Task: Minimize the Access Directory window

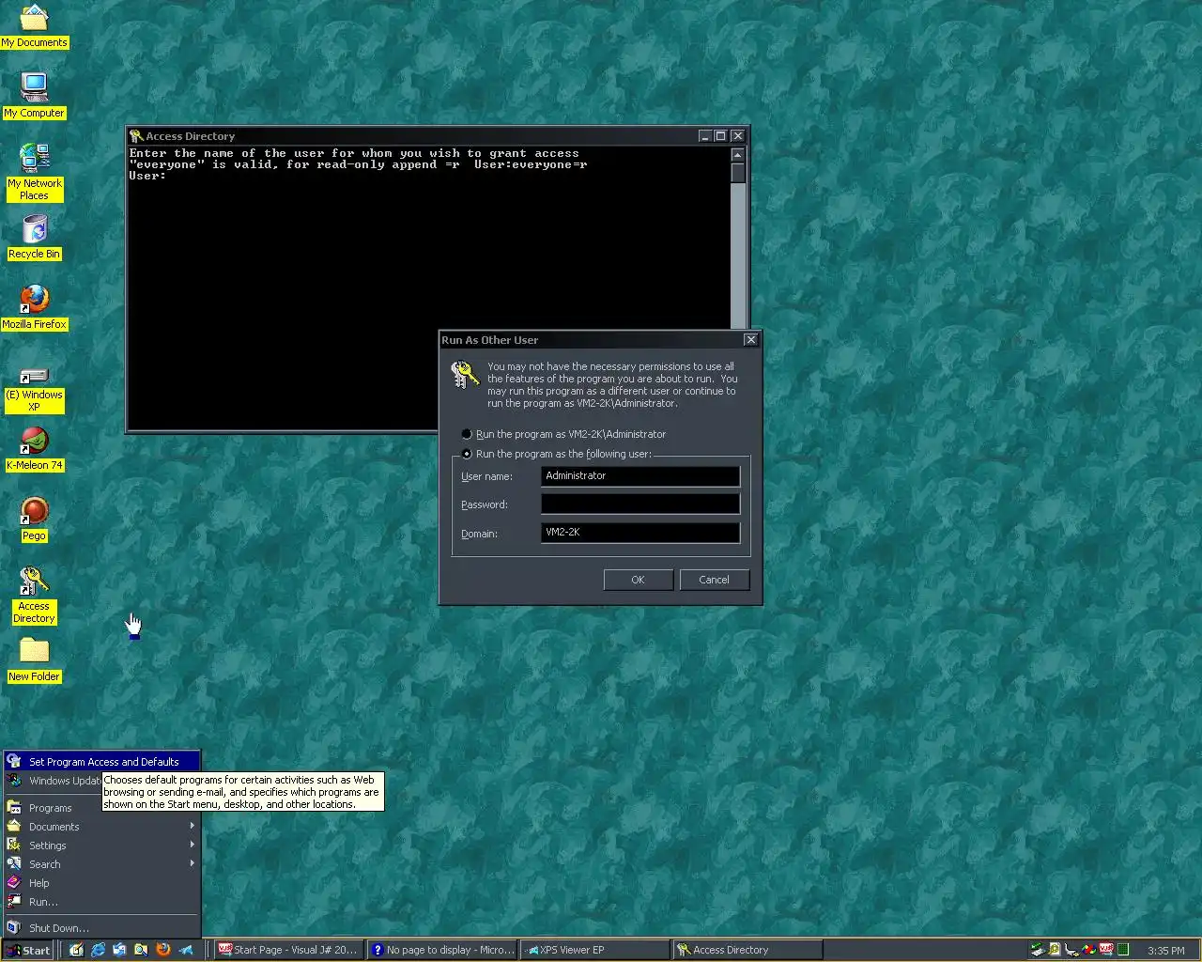Action: pos(705,136)
